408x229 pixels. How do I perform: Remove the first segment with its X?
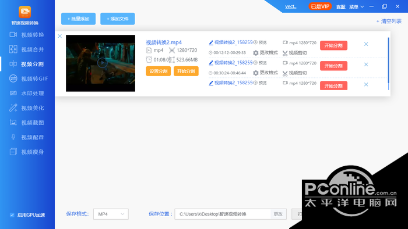click(366, 44)
